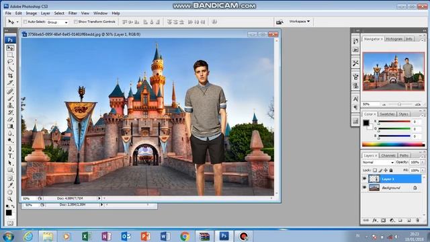The height and width of the screenshot is (242, 430).
Task: Enable the Auto-Select checkbox
Action: [x=25, y=22]
